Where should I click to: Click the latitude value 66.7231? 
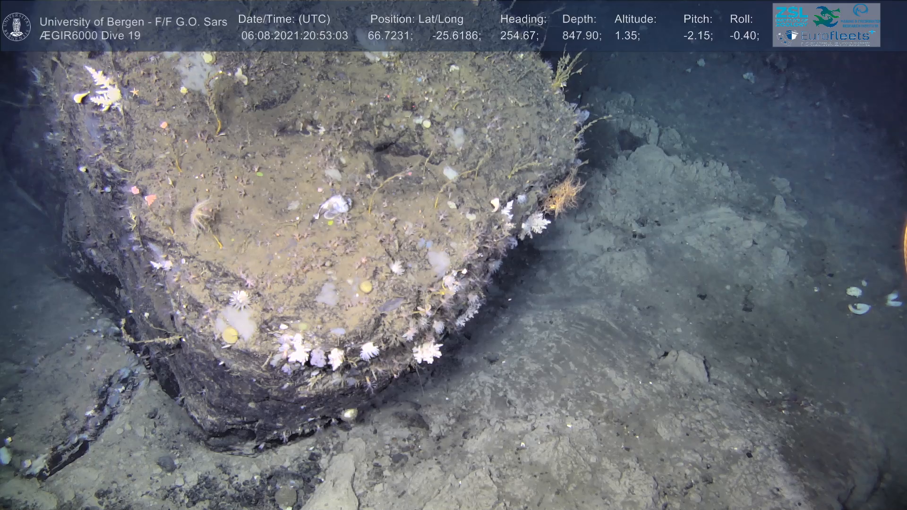pyautogui.click(x=390, y=36)
